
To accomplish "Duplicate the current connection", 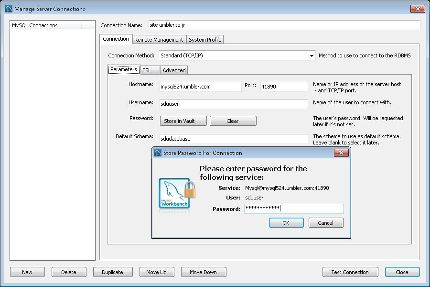I will click(113, 272).
